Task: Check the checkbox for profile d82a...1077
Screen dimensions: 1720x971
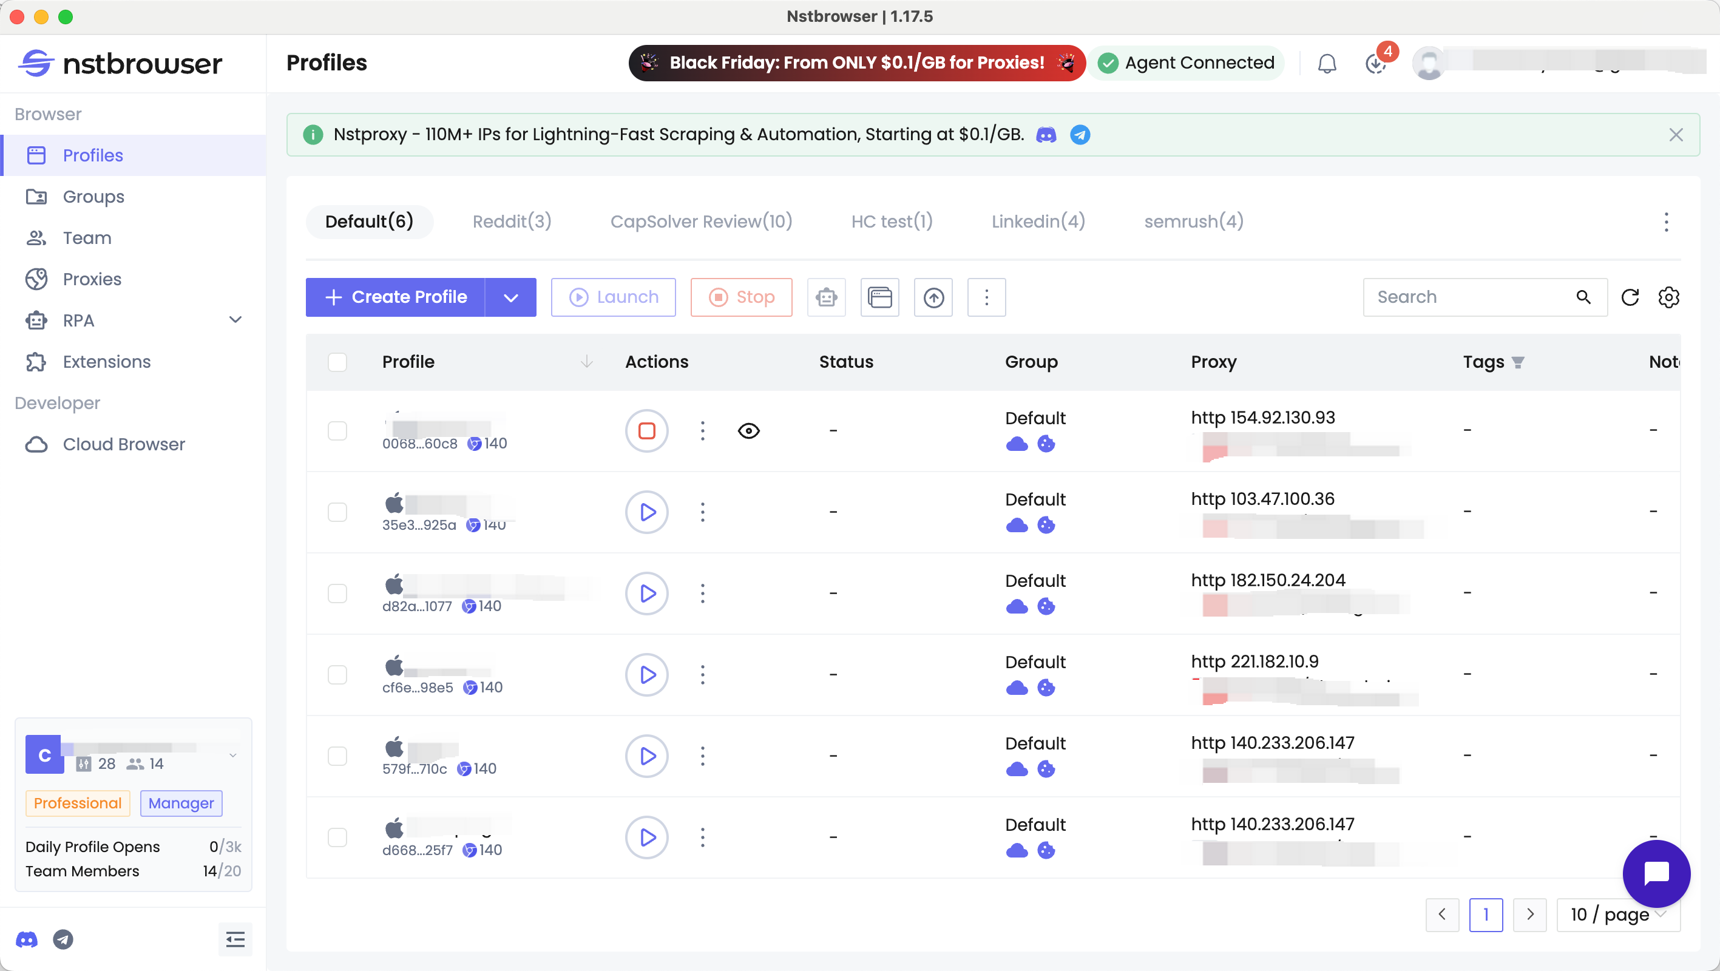Action: coord(338,593)
